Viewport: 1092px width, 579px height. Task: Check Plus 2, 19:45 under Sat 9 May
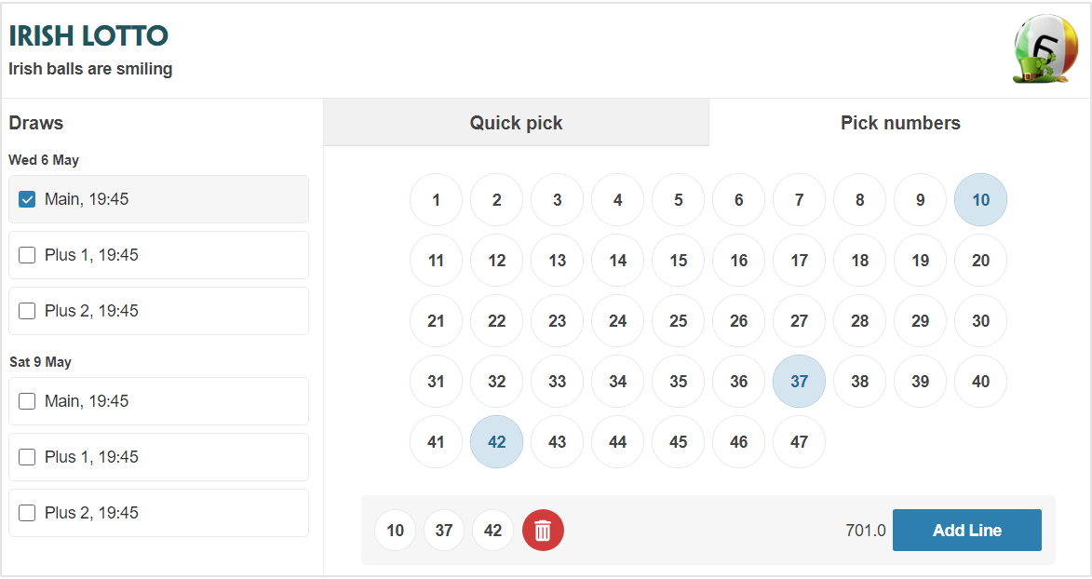26,512
